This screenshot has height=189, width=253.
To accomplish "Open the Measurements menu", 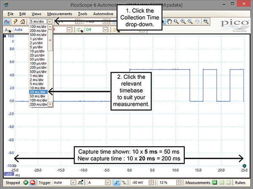I will pos(59,14).
